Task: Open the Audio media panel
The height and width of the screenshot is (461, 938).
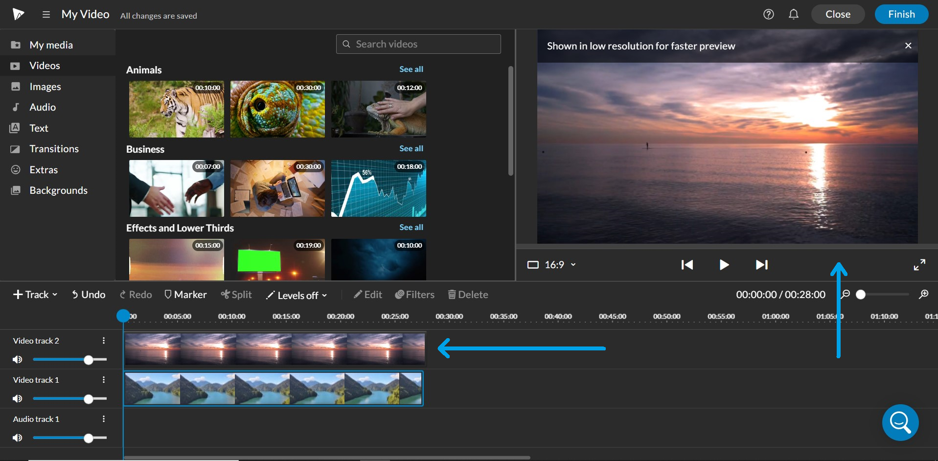Action: click(43, 107)
